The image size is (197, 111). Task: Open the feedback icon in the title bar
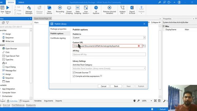click(164, 2)
